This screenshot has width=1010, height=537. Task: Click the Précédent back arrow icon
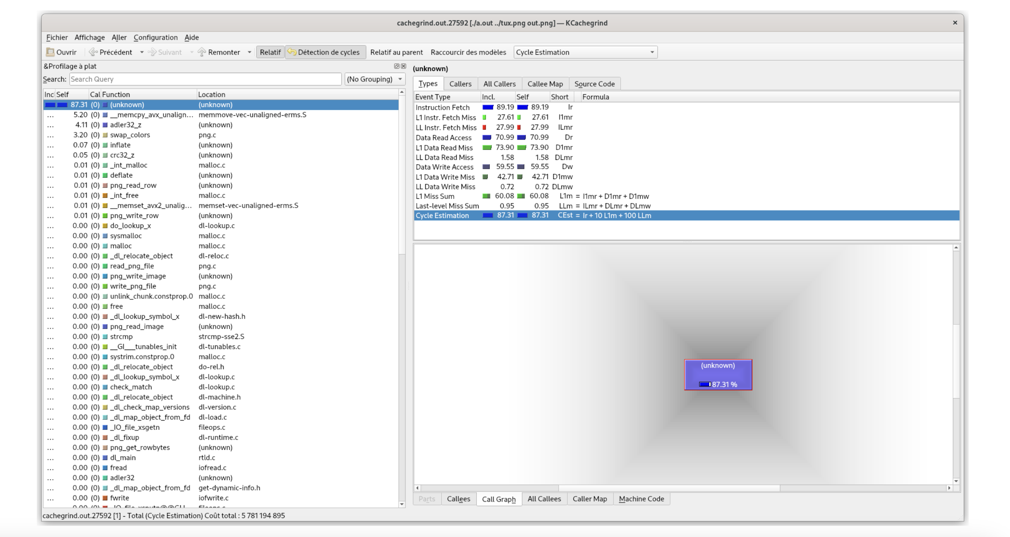click(93, 52)
